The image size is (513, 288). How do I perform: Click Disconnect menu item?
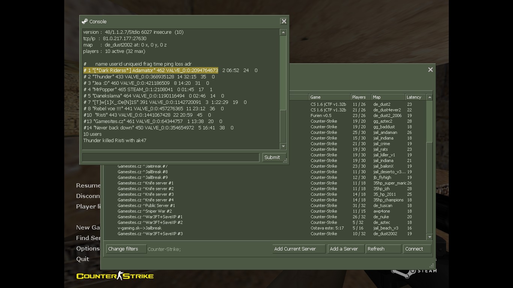pos(88,196)
